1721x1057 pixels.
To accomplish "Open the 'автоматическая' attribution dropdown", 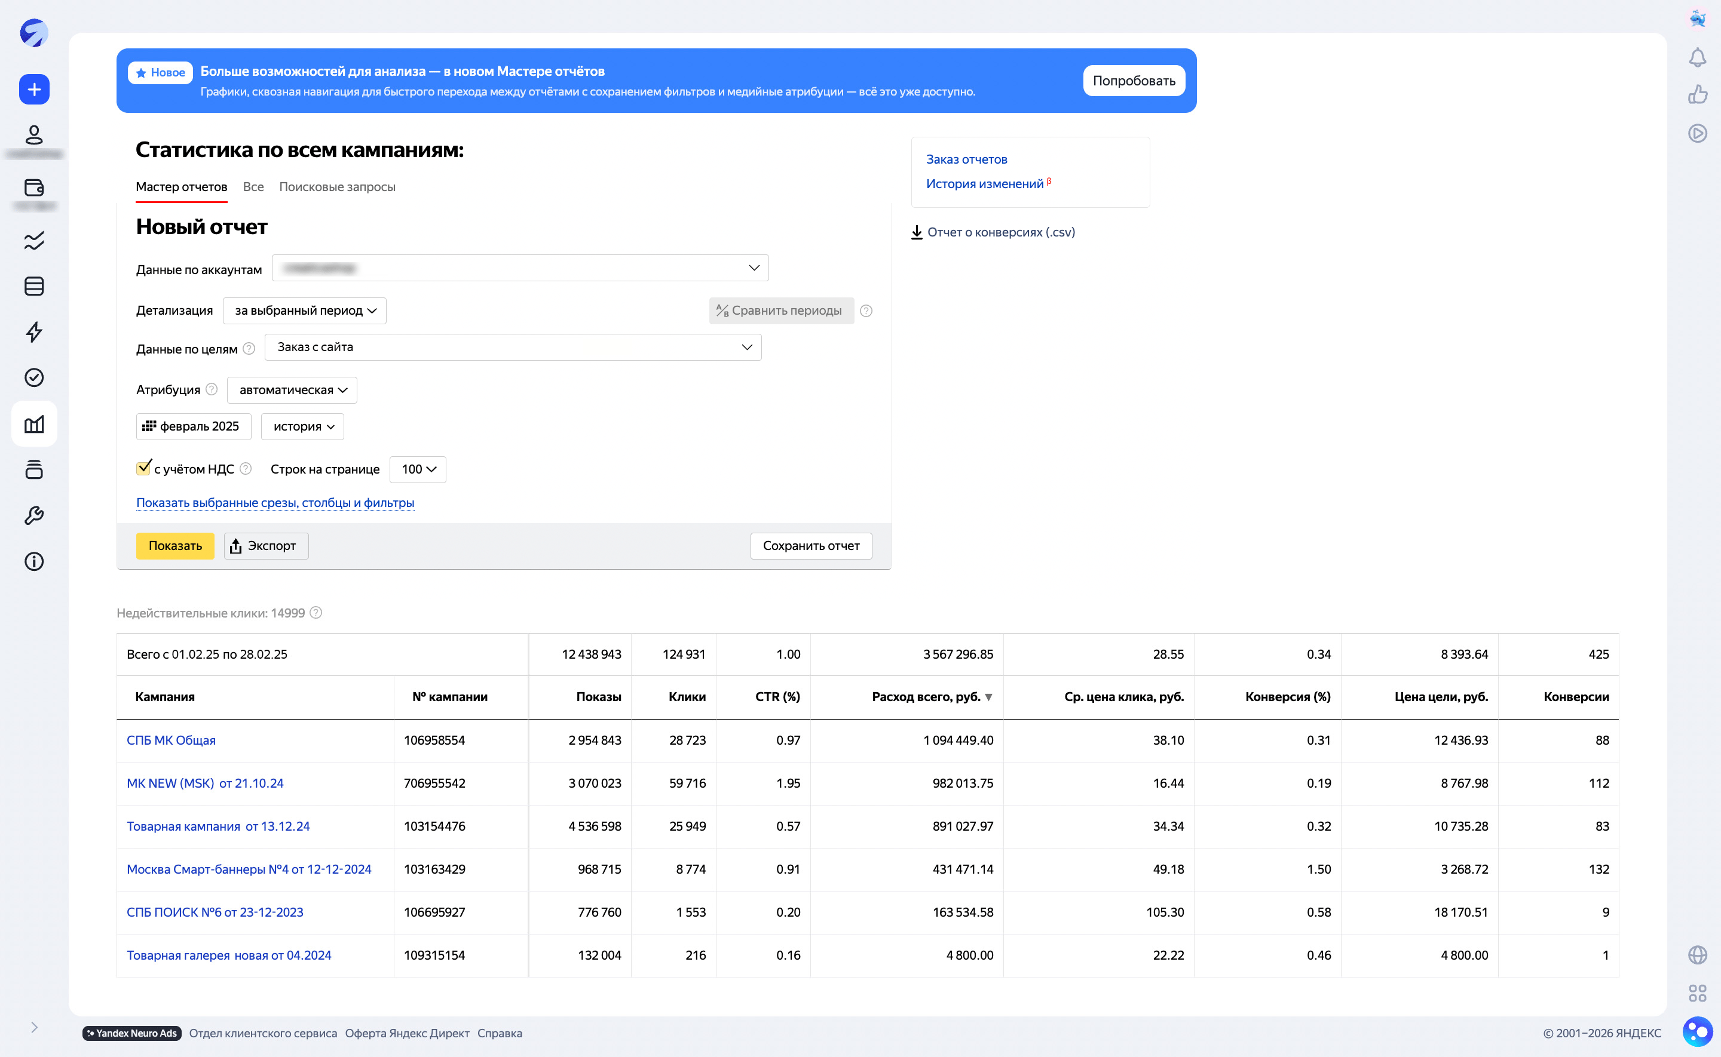I will click(x=292, y=390).
